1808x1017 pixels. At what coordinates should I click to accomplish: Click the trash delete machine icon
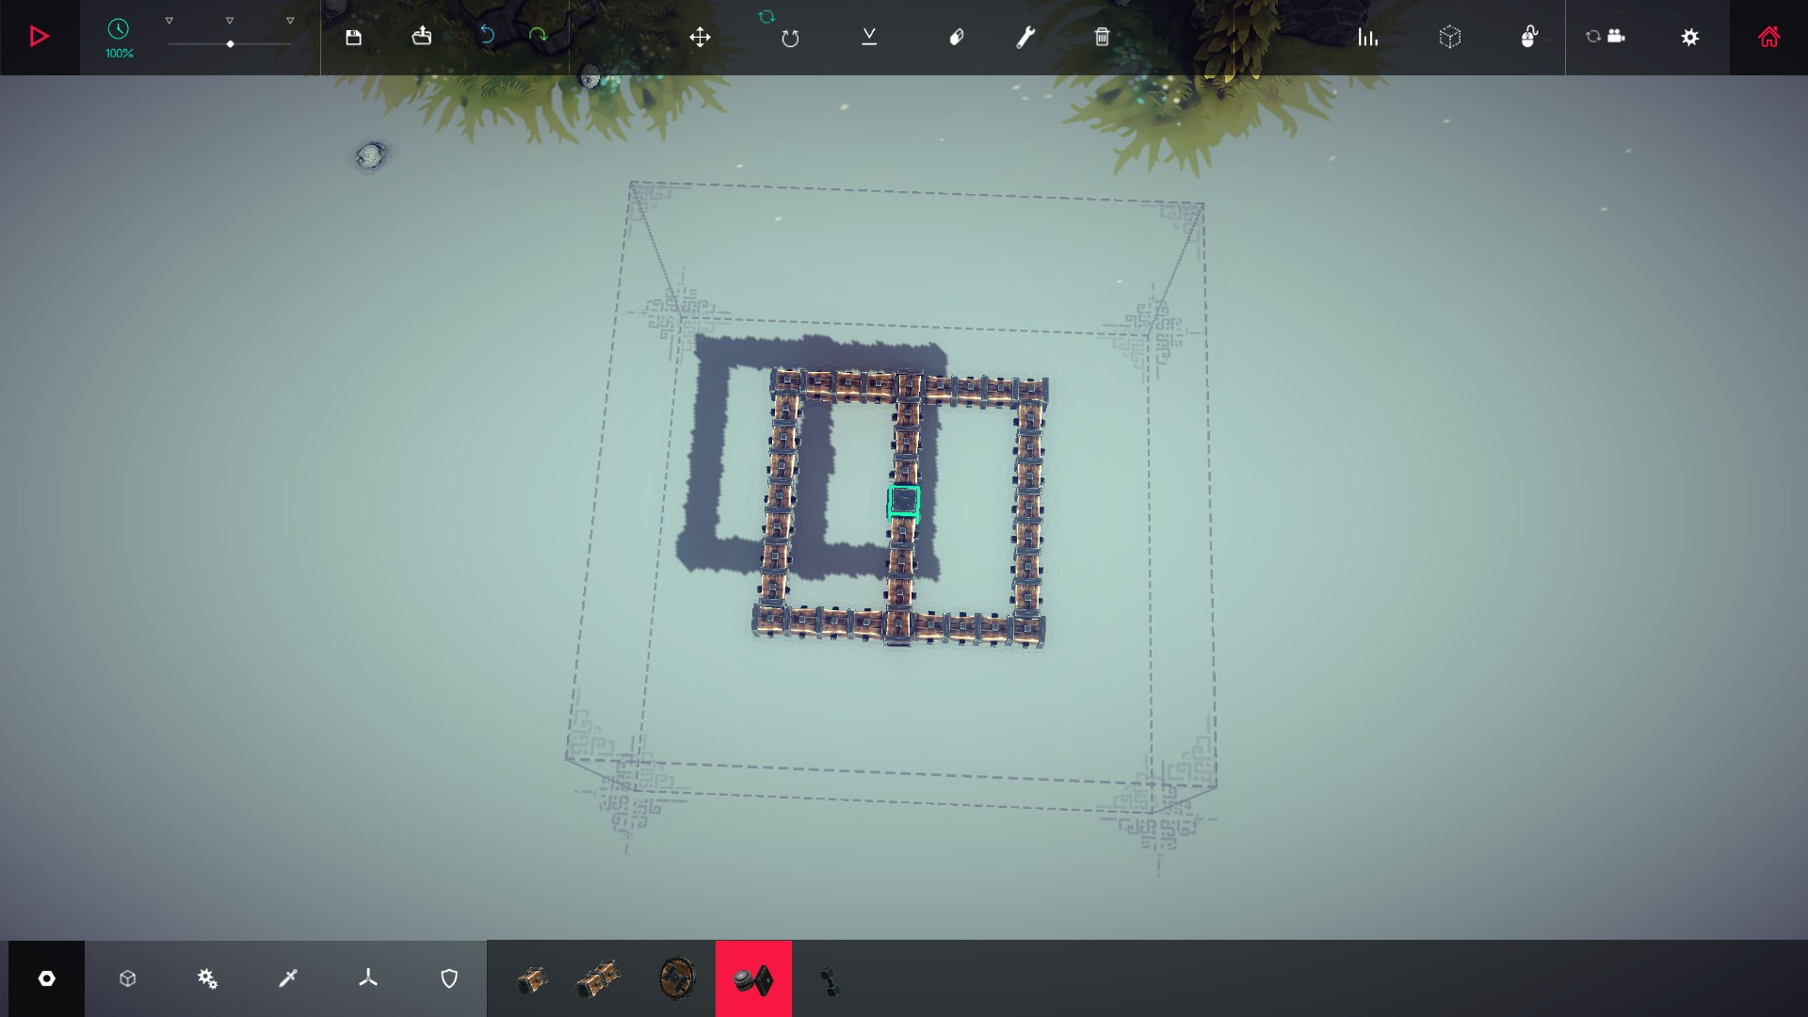point(1102,37)
